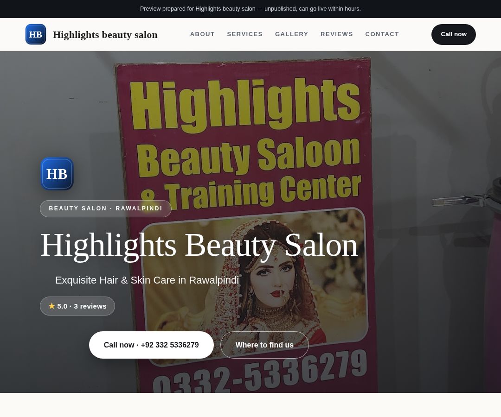The width and height of the screenshot is (501, 417).
Task: Open the Gallery nav link
Action: [291, 34]
